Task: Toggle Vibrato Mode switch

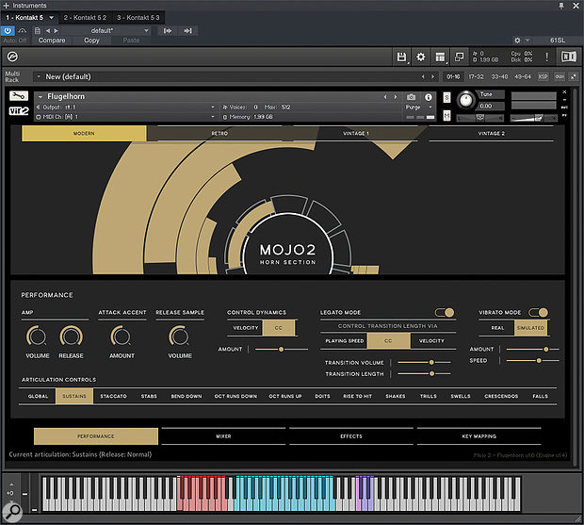Action: (539, 312)
